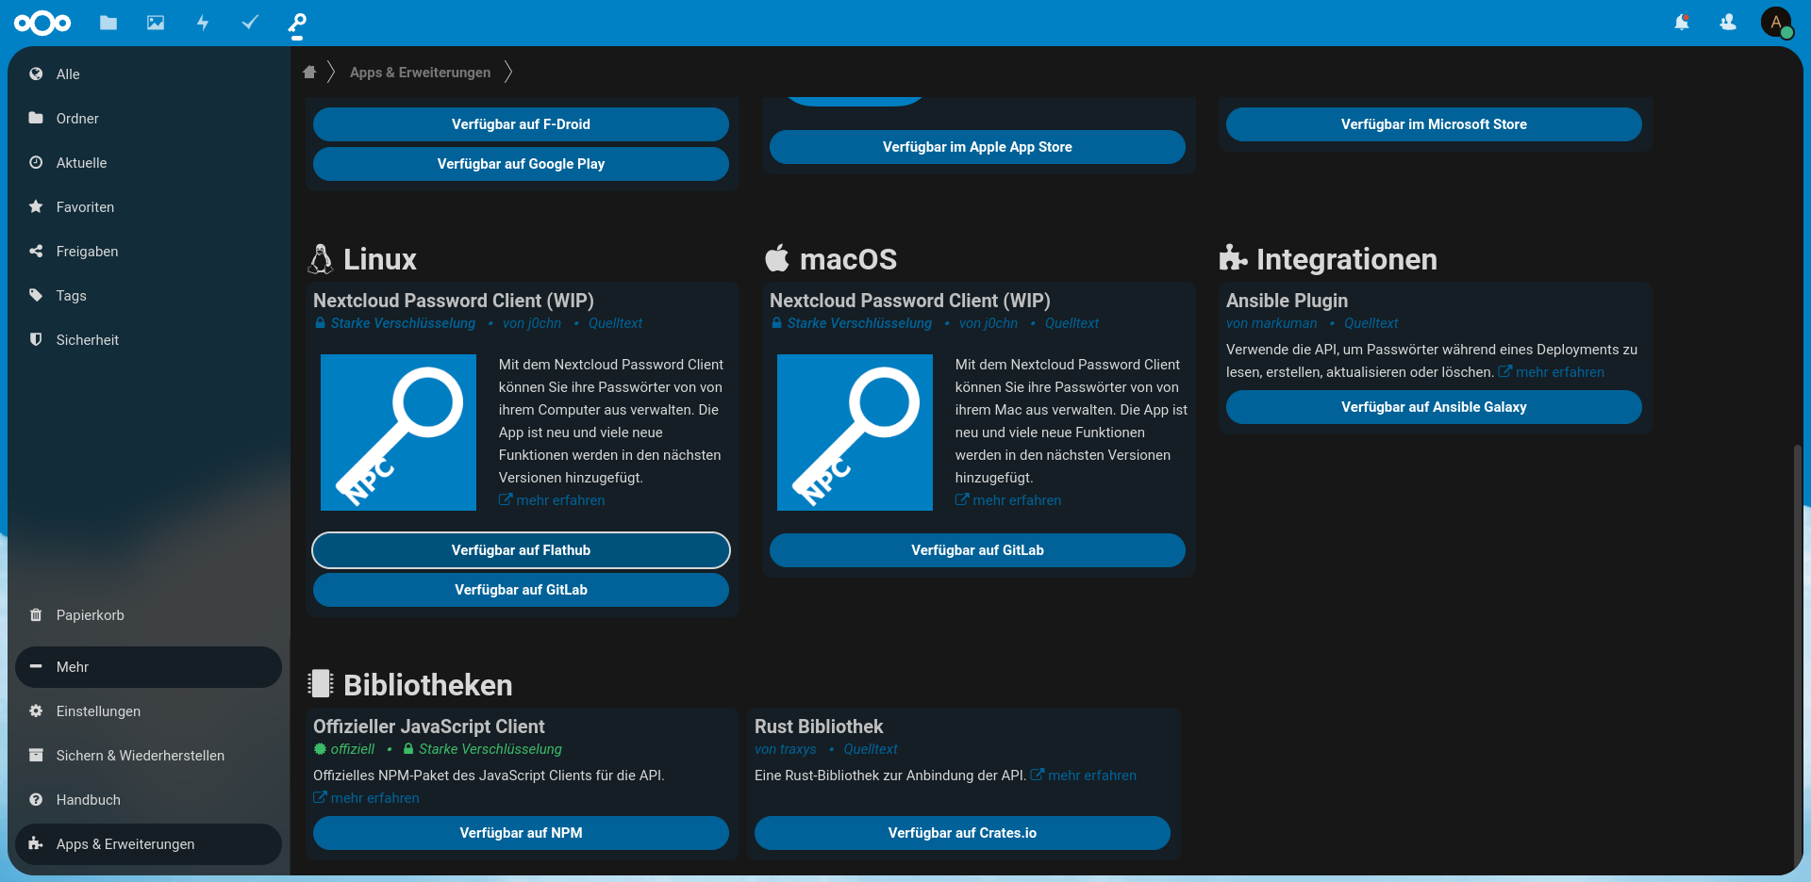Screen dimensions: 1811x882
Task: Click the Einstellungen gear icon
Action: (36, 710)
